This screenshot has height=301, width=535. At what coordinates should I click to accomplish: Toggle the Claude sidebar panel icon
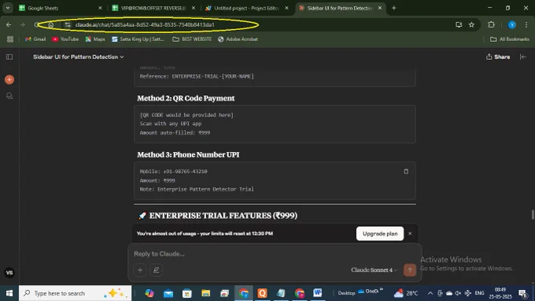(x=9, y=57)
